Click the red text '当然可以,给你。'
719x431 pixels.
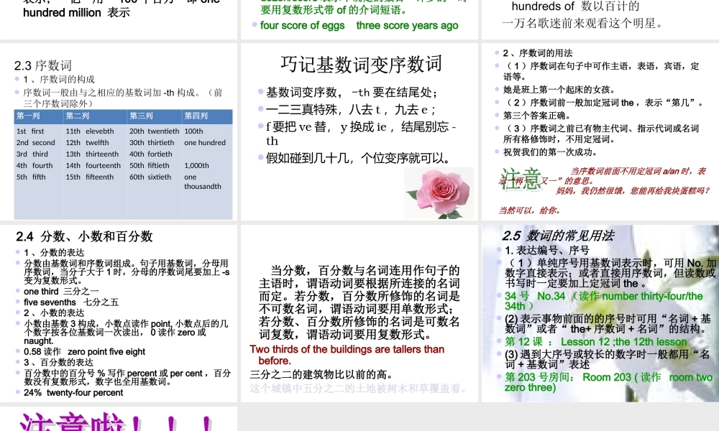tap(530, 210)
